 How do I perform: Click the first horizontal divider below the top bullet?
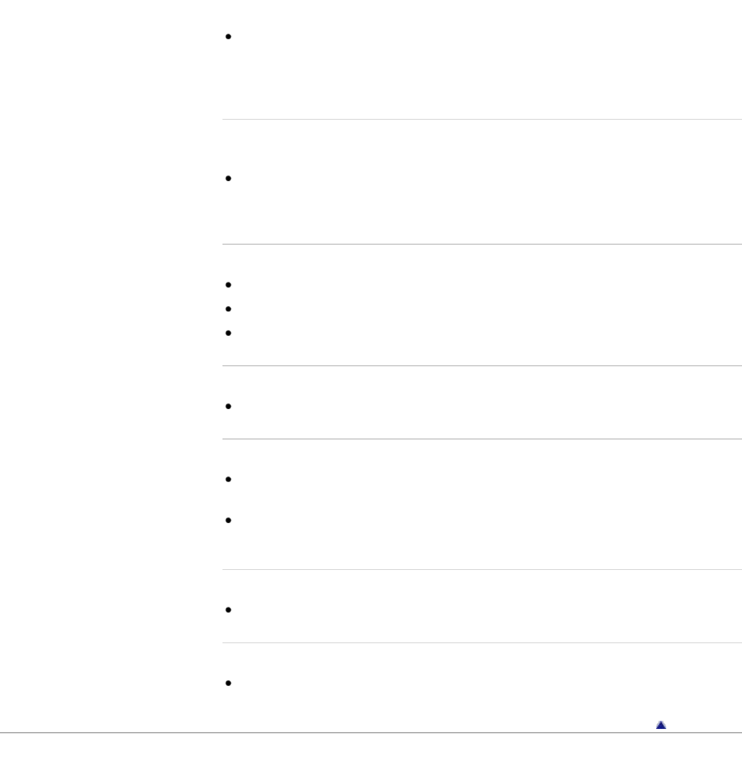click(x=481, y=119)
